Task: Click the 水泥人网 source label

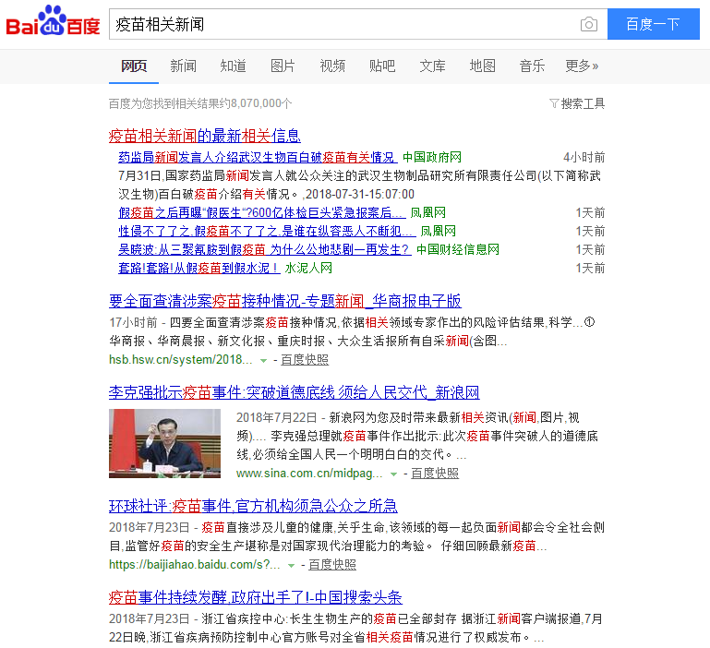Action: (308, 268)
